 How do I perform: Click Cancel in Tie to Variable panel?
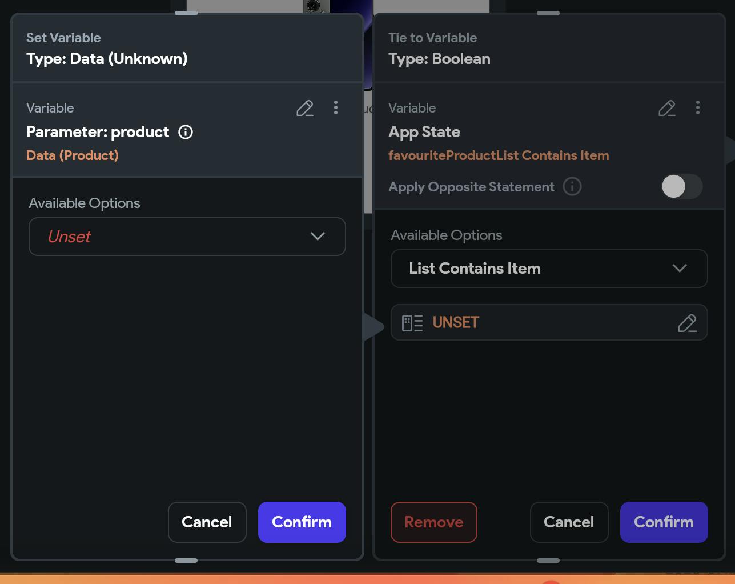pos(569,522)
